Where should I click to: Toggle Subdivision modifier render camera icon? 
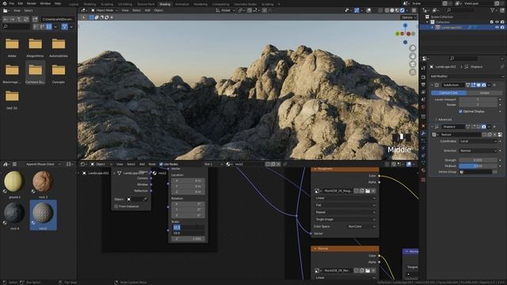(484, 85)
